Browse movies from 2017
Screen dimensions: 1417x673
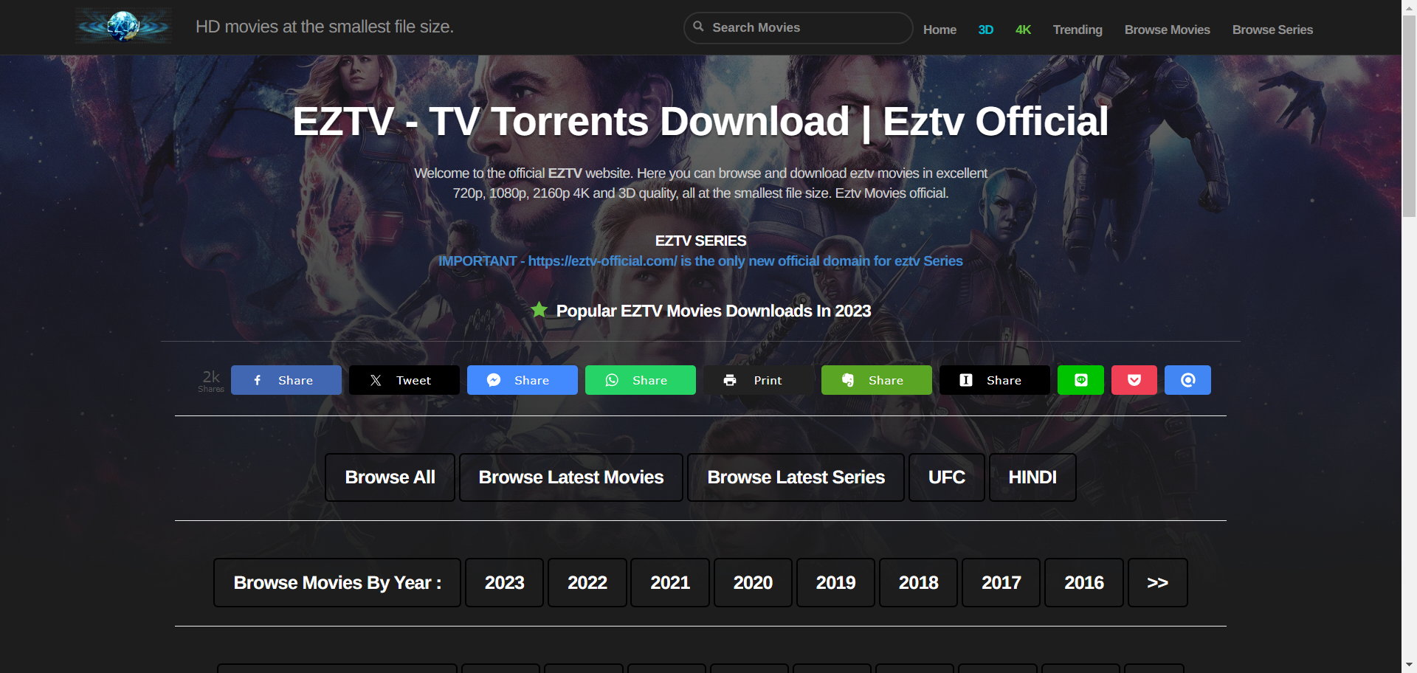tap(1001, 583)
